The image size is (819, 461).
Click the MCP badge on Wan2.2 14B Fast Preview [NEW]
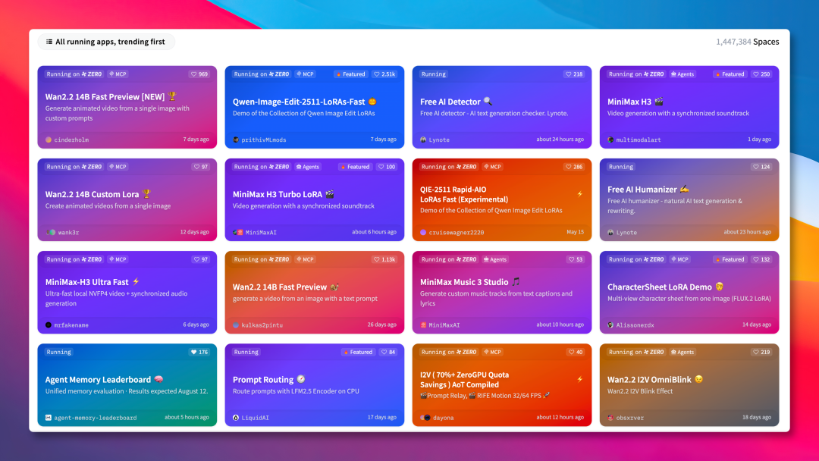tap(118, 74)
